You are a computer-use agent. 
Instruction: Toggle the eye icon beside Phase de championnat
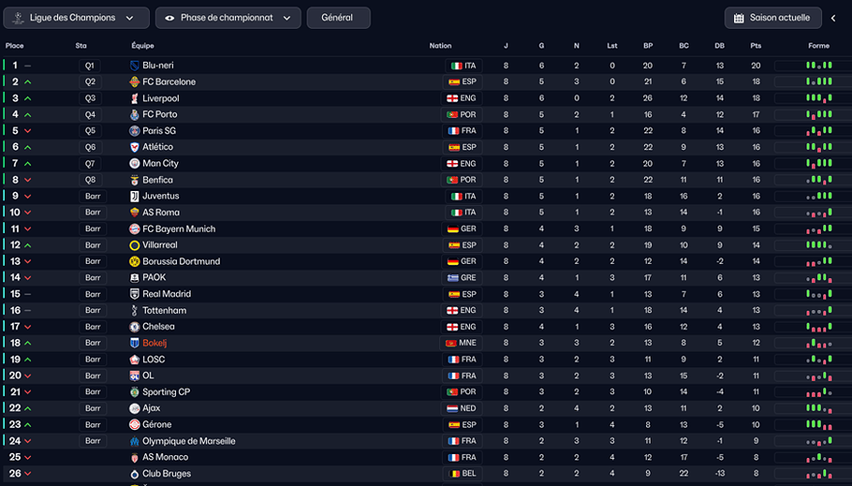[x=170, y=18]
